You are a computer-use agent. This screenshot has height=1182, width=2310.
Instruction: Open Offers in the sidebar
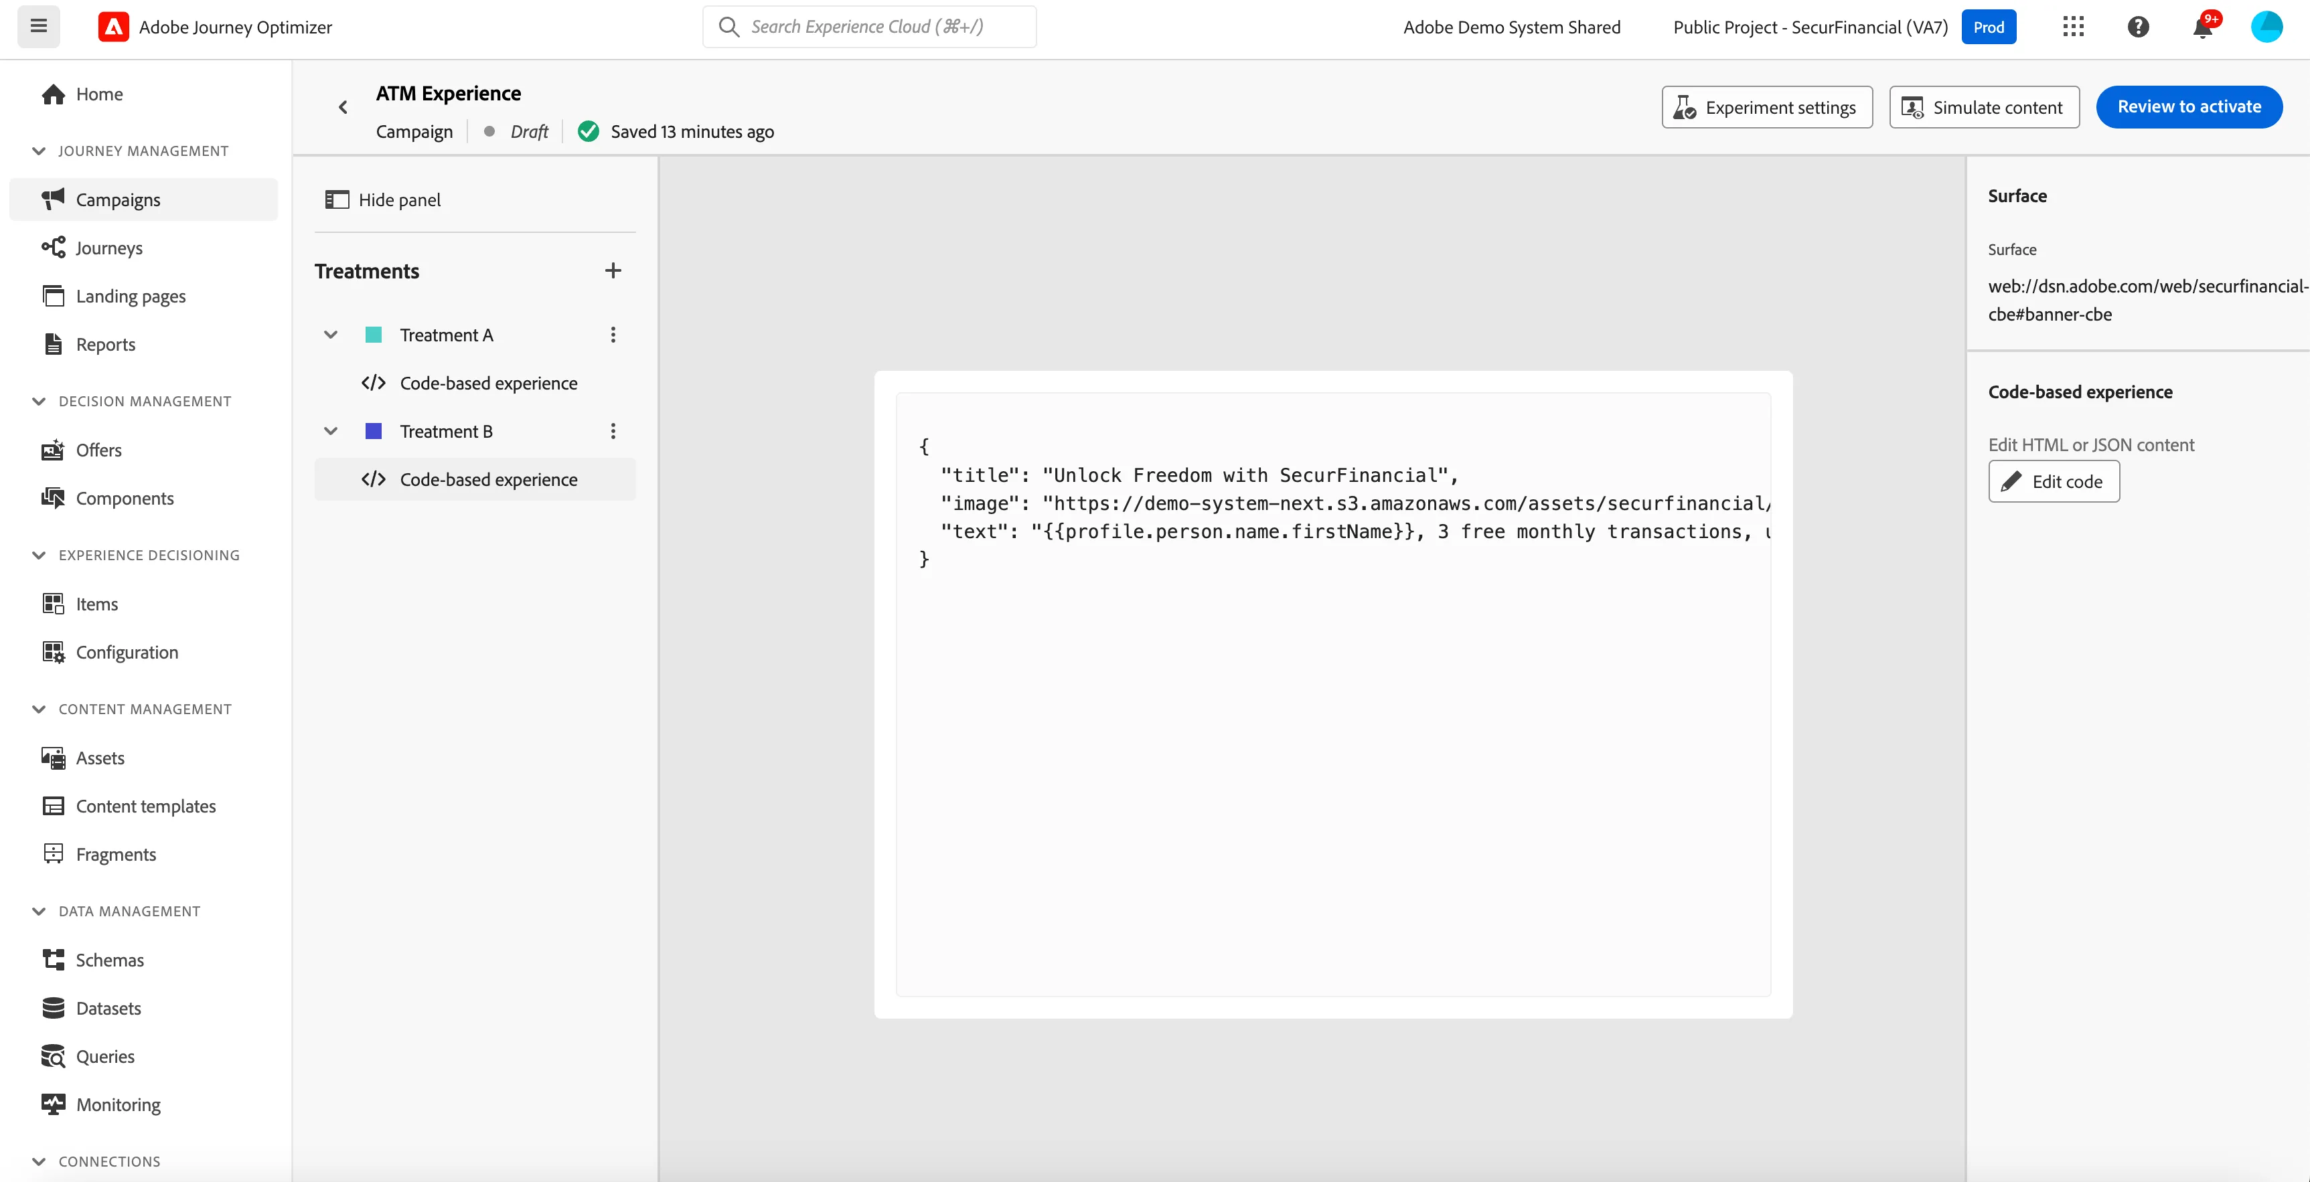point(143,450)
